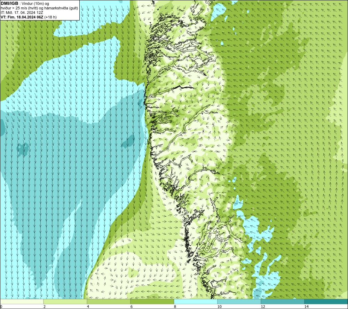The width and height of the screenshot is (348, 309).
Task: Click the scale label '8'
Action: click(x=175, y=307)
